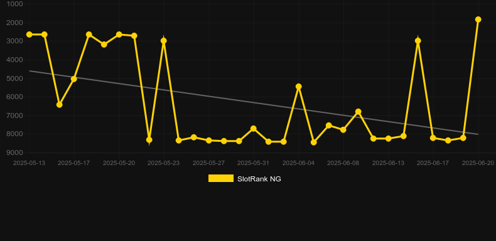Click the 2025-06-04 peak near 5400

click(x=299, y=87)
